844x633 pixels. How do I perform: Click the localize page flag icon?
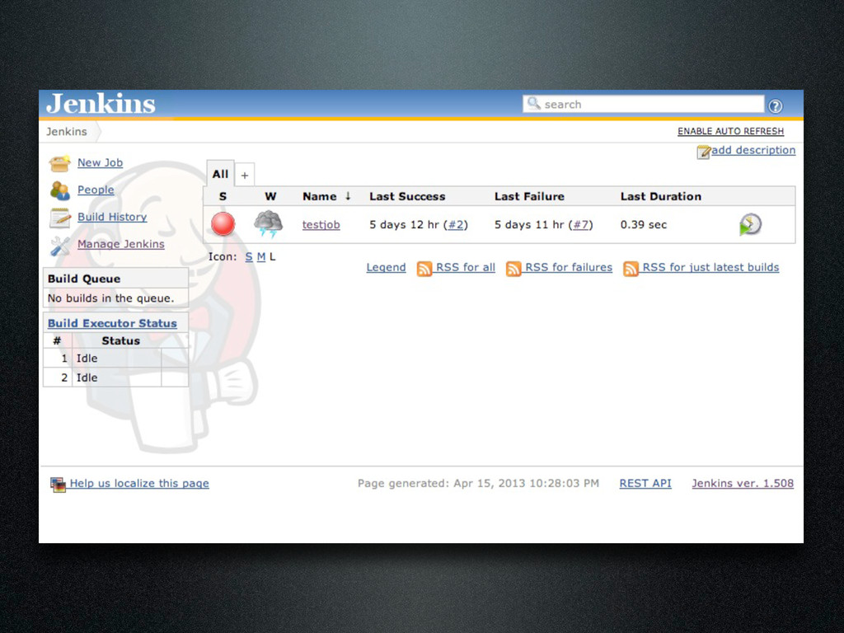[58, 485]
